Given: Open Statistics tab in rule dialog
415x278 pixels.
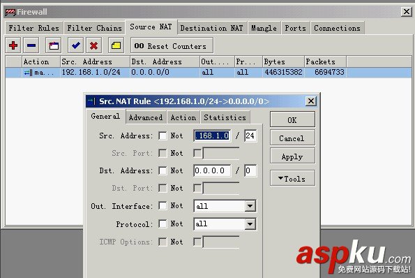Looking at the screenshot, I should 225,117.
